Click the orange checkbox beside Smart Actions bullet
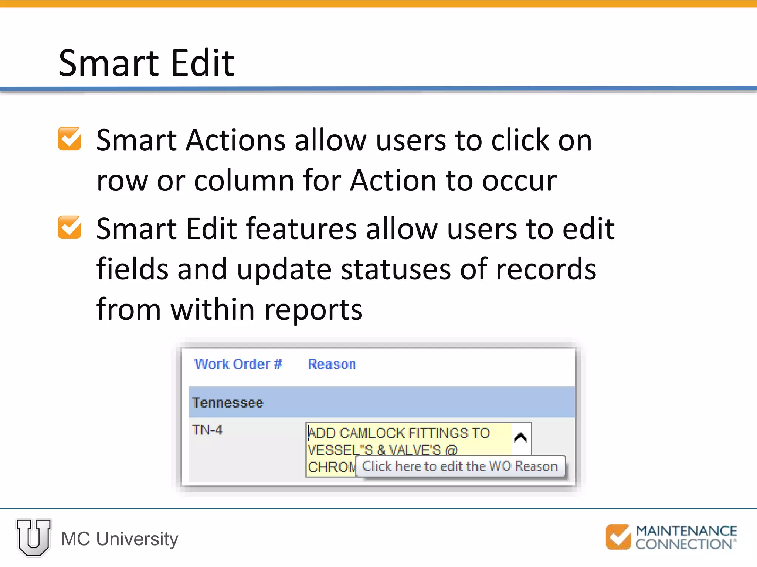Image resolution: width=757 pixels, height=567 pixels. (69, 139)
